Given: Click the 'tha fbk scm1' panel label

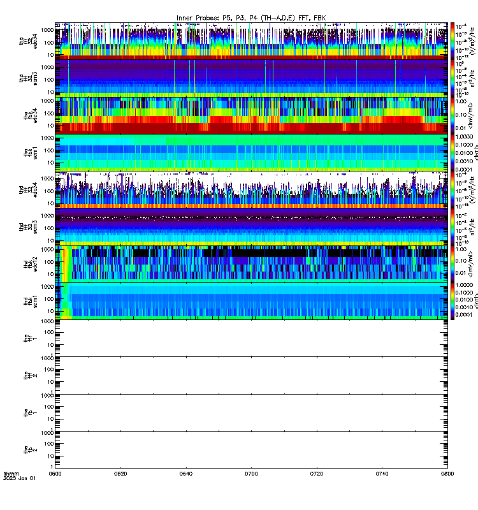Looking at the screenshot, I should 31,153.
